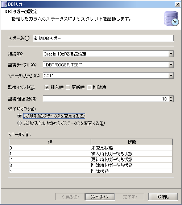Image resolution: width=182 pixels, height=205 pixels.
Task: Expand the 監視テーブル dropdown
Action: pos(171,65)
